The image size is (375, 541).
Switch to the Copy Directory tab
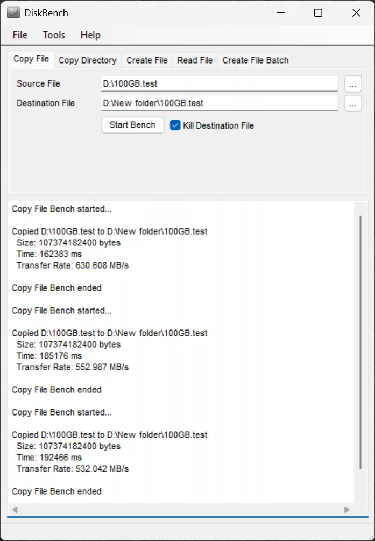tap(88, 60)
